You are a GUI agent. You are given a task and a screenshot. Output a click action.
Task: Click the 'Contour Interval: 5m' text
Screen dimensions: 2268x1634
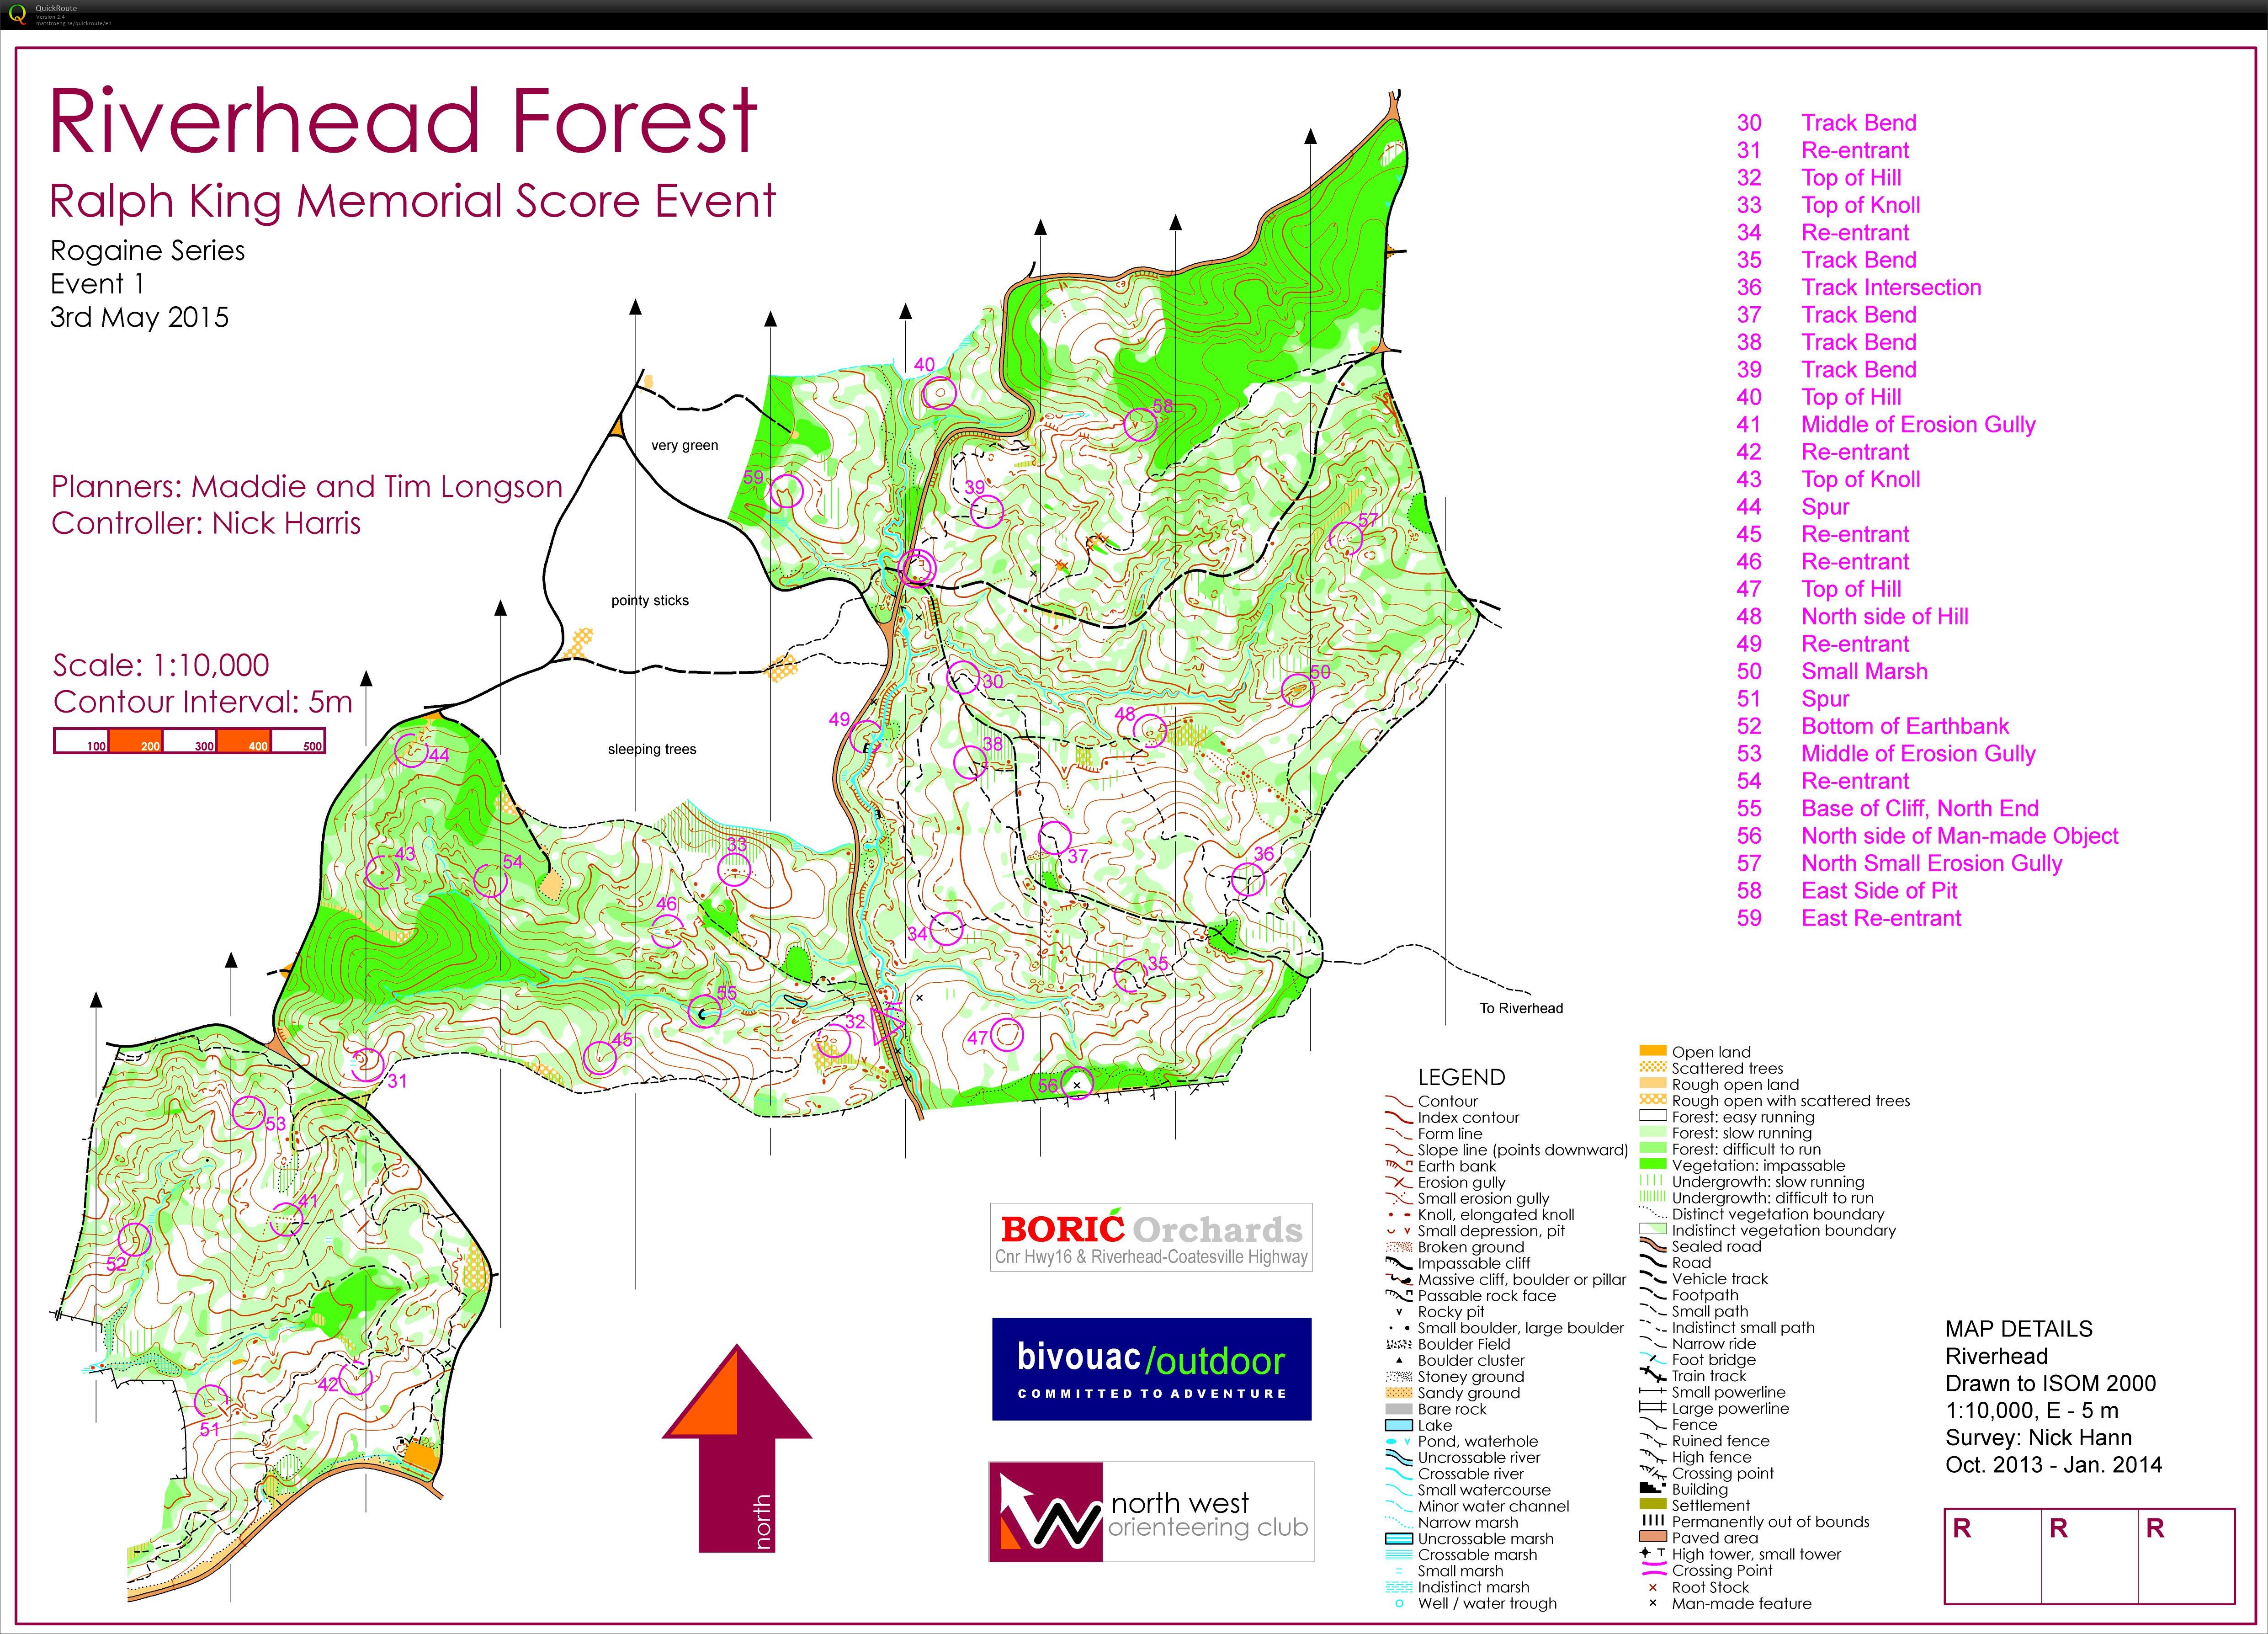(x=203, y=701)
